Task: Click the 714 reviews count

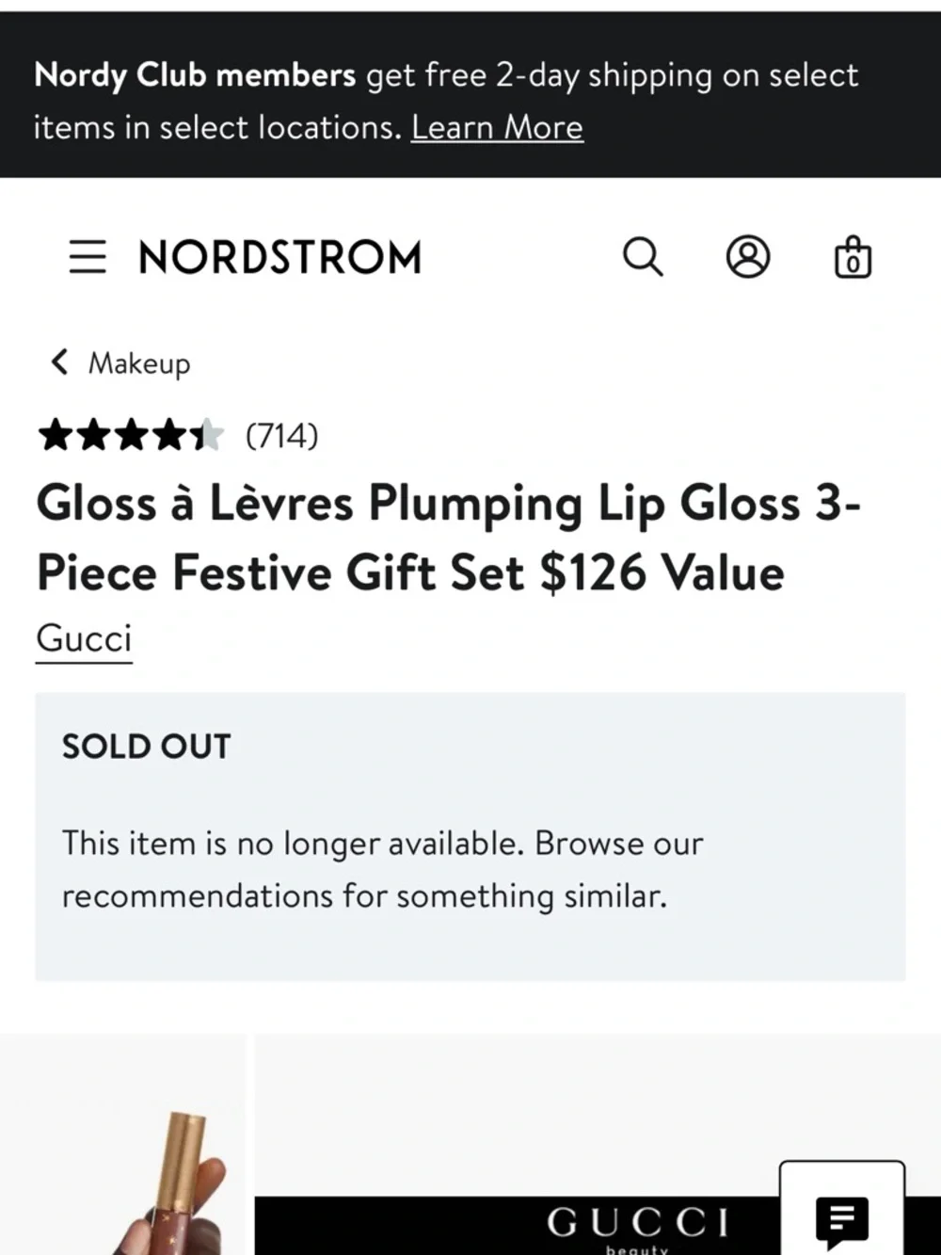Action: coord(280,435)
